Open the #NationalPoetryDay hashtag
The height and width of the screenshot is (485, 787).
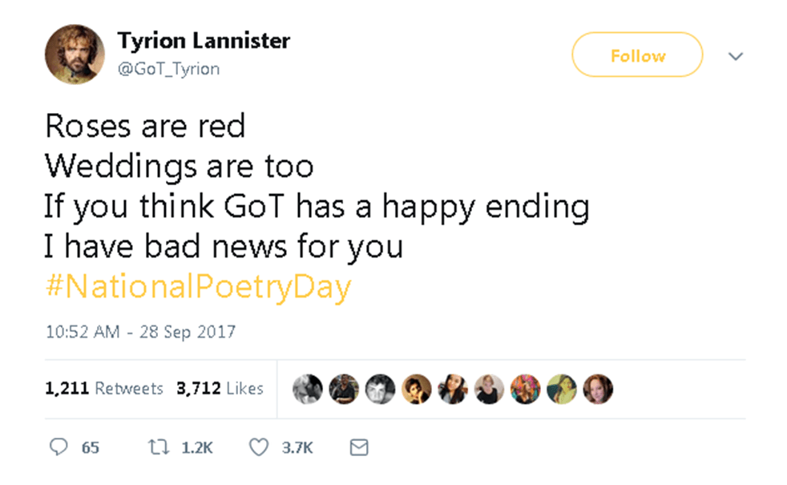[x=196, y=285]
